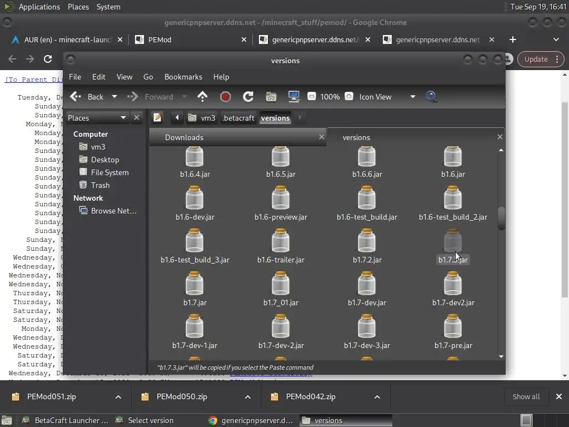Open the Help menu

(221, 77)
